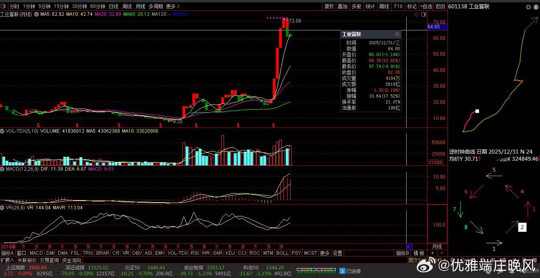Select the 60分钟 period
Viewport: 540px width, 278px height.
(x=98, y=6)
